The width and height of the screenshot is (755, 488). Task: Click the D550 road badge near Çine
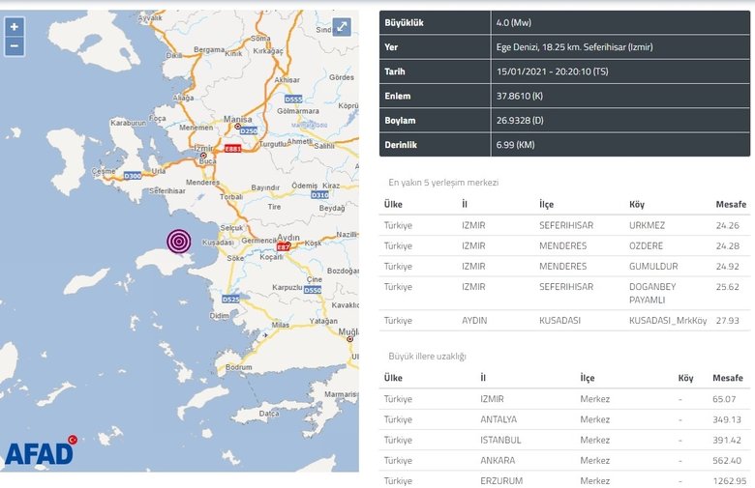click(x=313, y=290)
